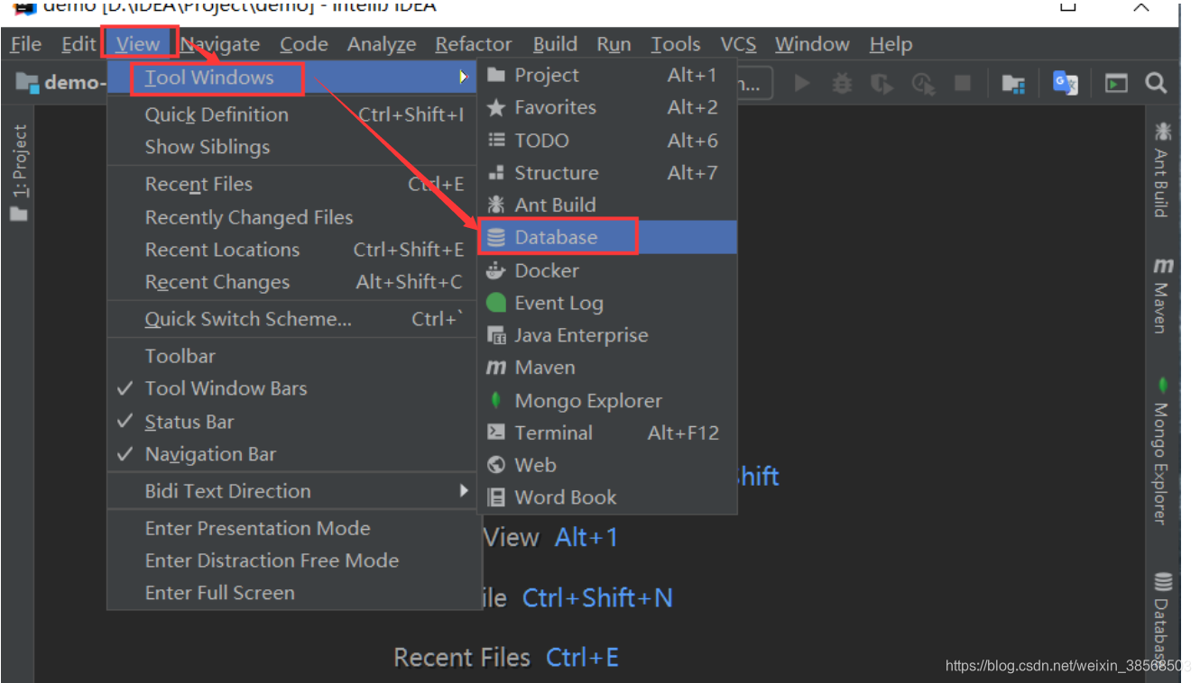
Task: Click list icon beside TODO
Action: pyautogui.click(x=496, y=141)
